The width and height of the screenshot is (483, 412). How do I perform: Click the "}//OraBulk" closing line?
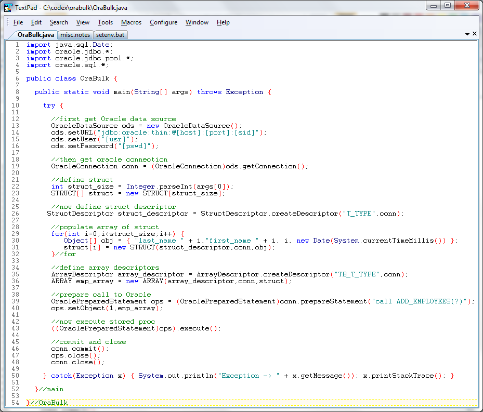[x=47, y=403]
